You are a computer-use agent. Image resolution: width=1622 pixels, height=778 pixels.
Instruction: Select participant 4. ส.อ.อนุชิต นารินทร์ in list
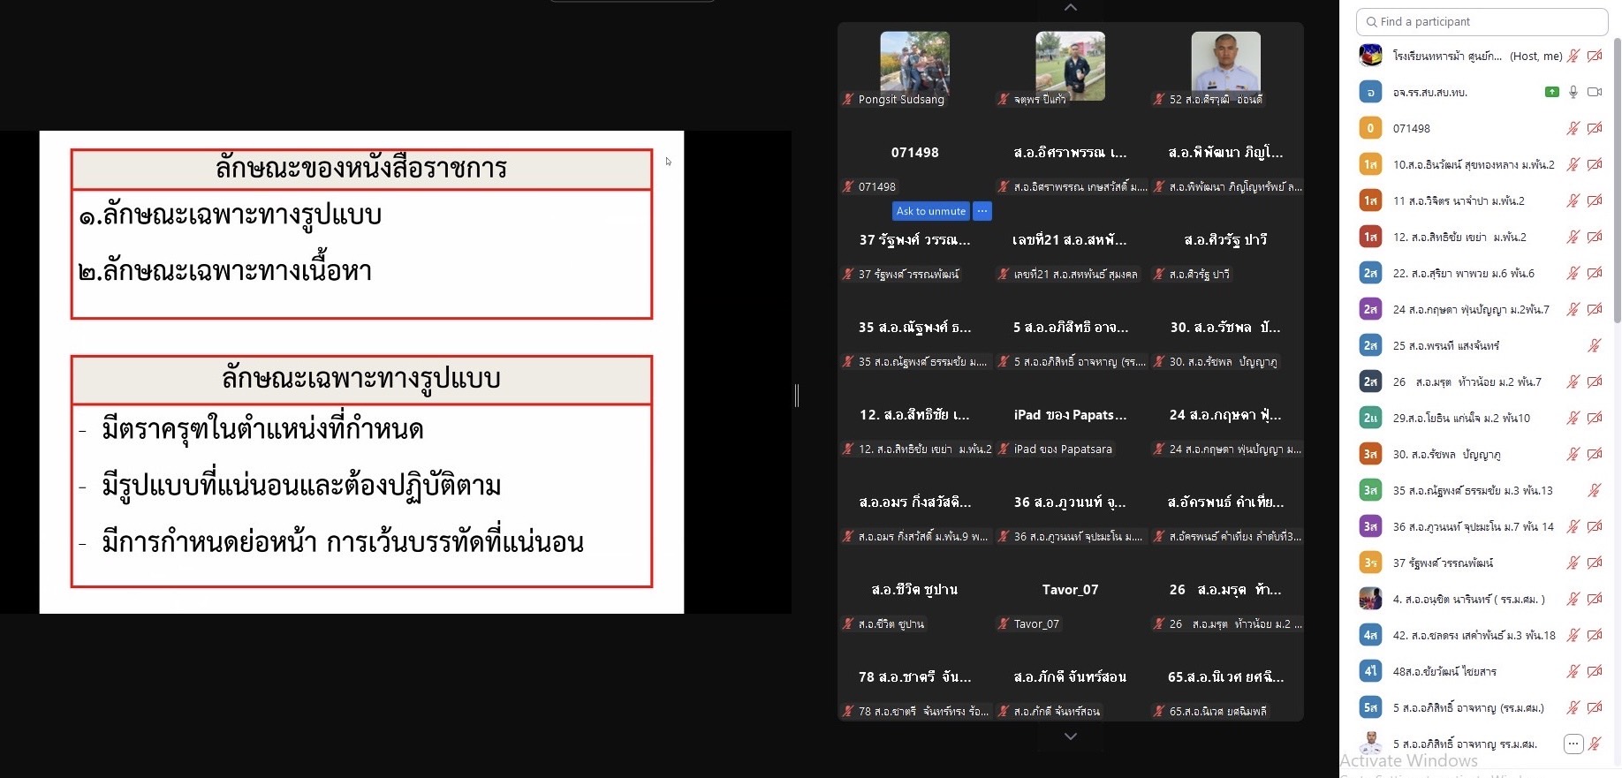(x=1468, y=599)
